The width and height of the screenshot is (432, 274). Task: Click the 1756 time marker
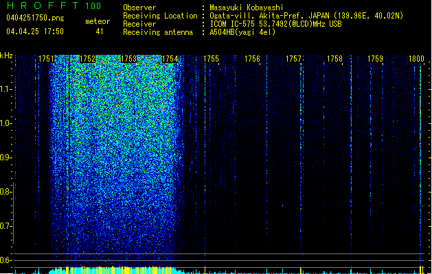click(x=252, y=59)
